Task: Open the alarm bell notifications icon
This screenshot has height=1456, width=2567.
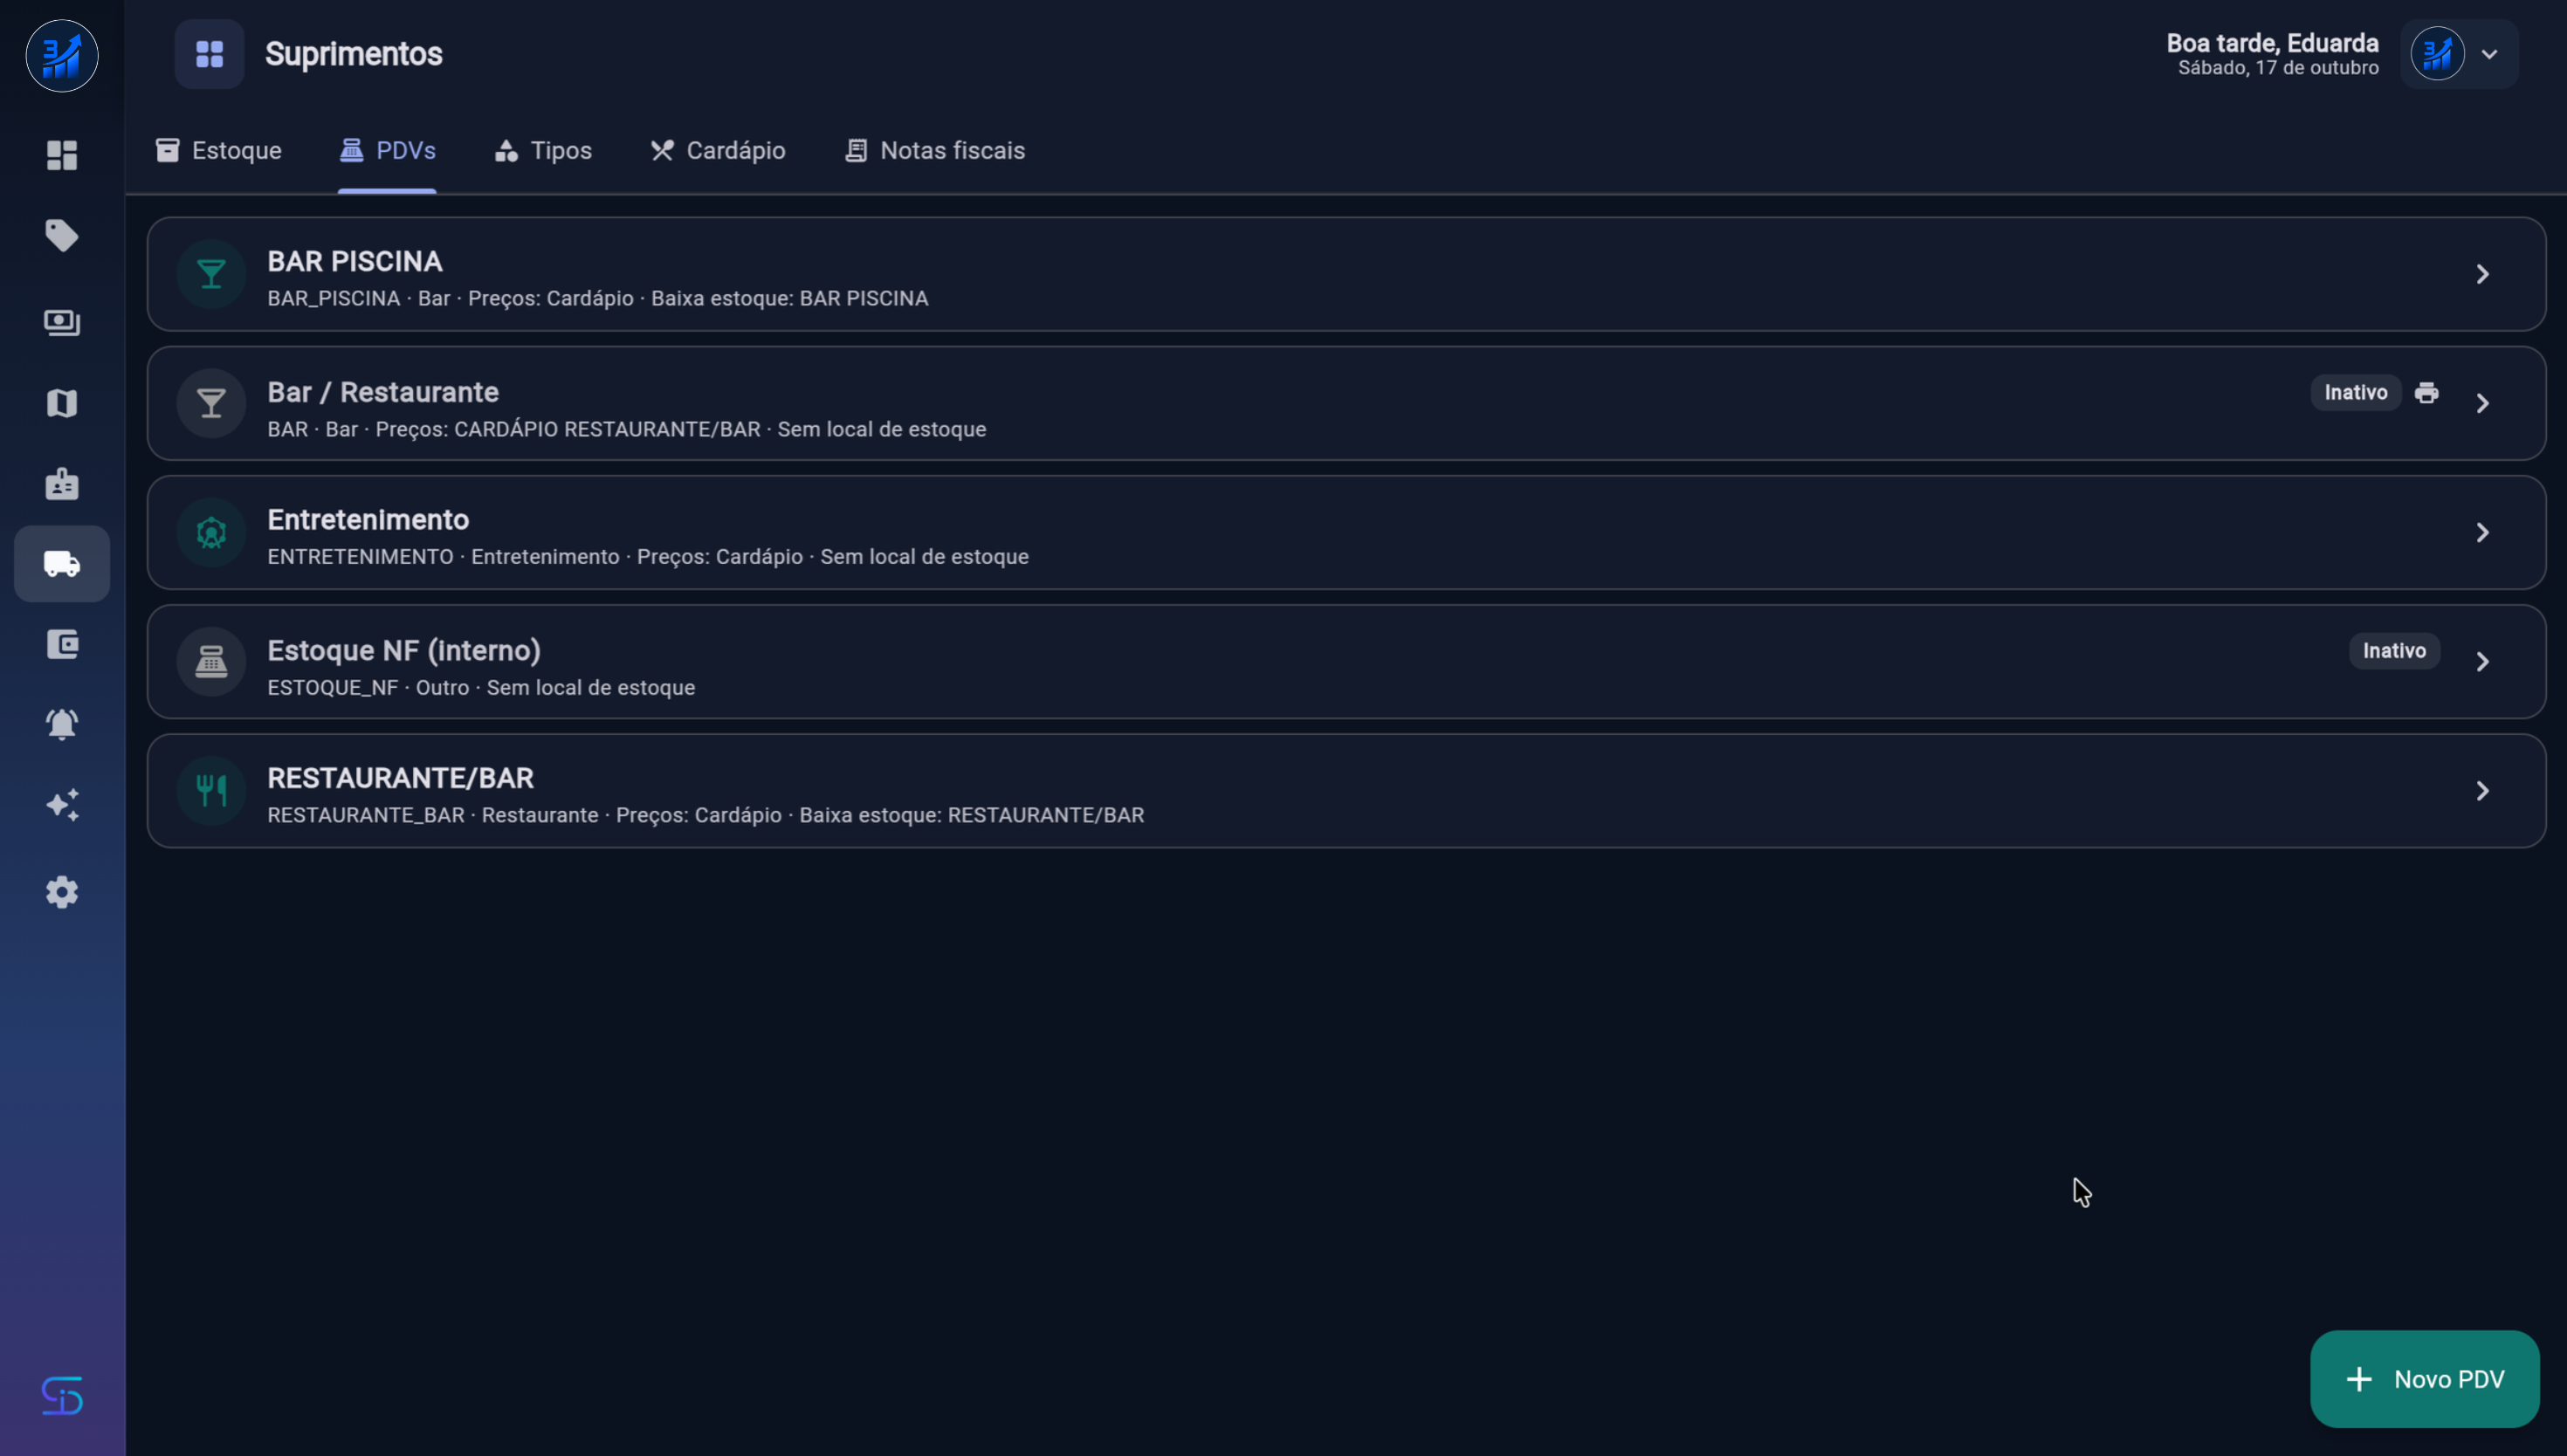Action: (62, 724)
